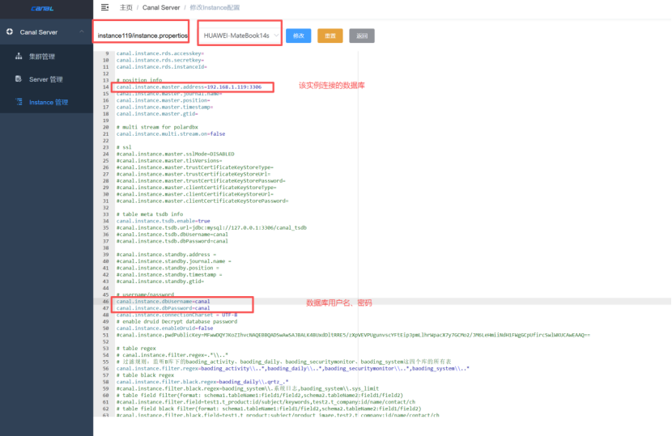This screenshot has height=436, width=672.
Task: Click #canal.instance.tsdb.dbPassword=canal line
Action: coord(172,241)
